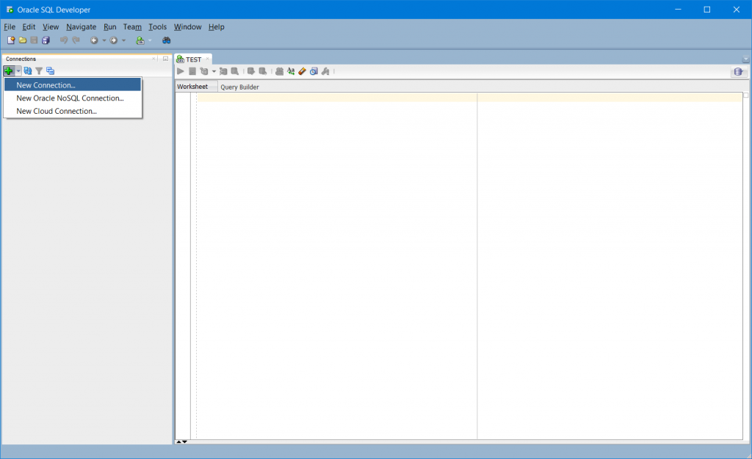Switch to the Query Builder tab
This screenshot has height=459, width=752.
click(x=239, y=87)
